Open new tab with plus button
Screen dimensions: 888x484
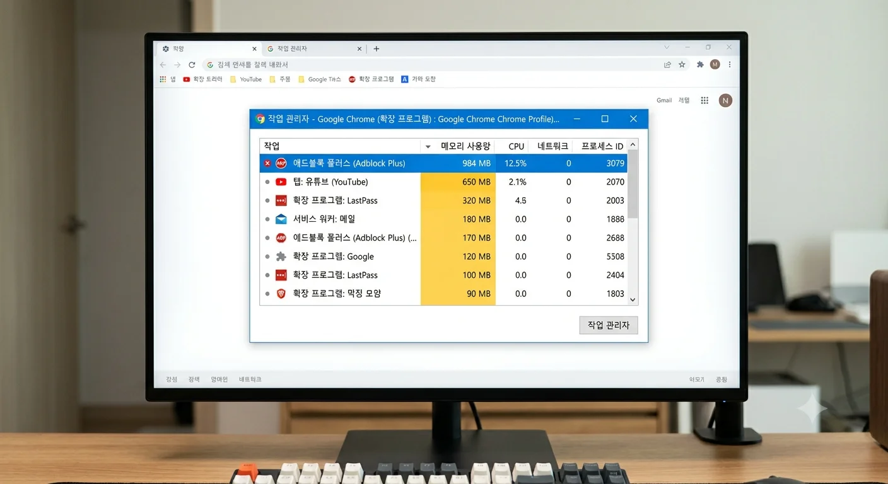(x=377, y=49)
